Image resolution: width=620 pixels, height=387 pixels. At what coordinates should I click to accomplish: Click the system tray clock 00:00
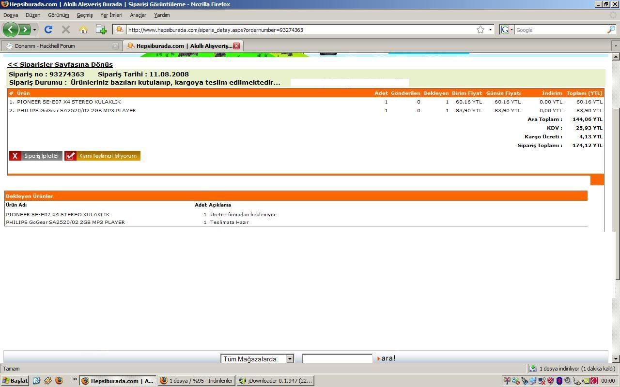pos(608,381)
